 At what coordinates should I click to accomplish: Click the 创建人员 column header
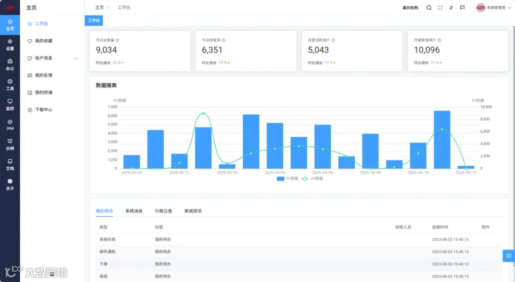pyautogui.click(x=403, y=227)
